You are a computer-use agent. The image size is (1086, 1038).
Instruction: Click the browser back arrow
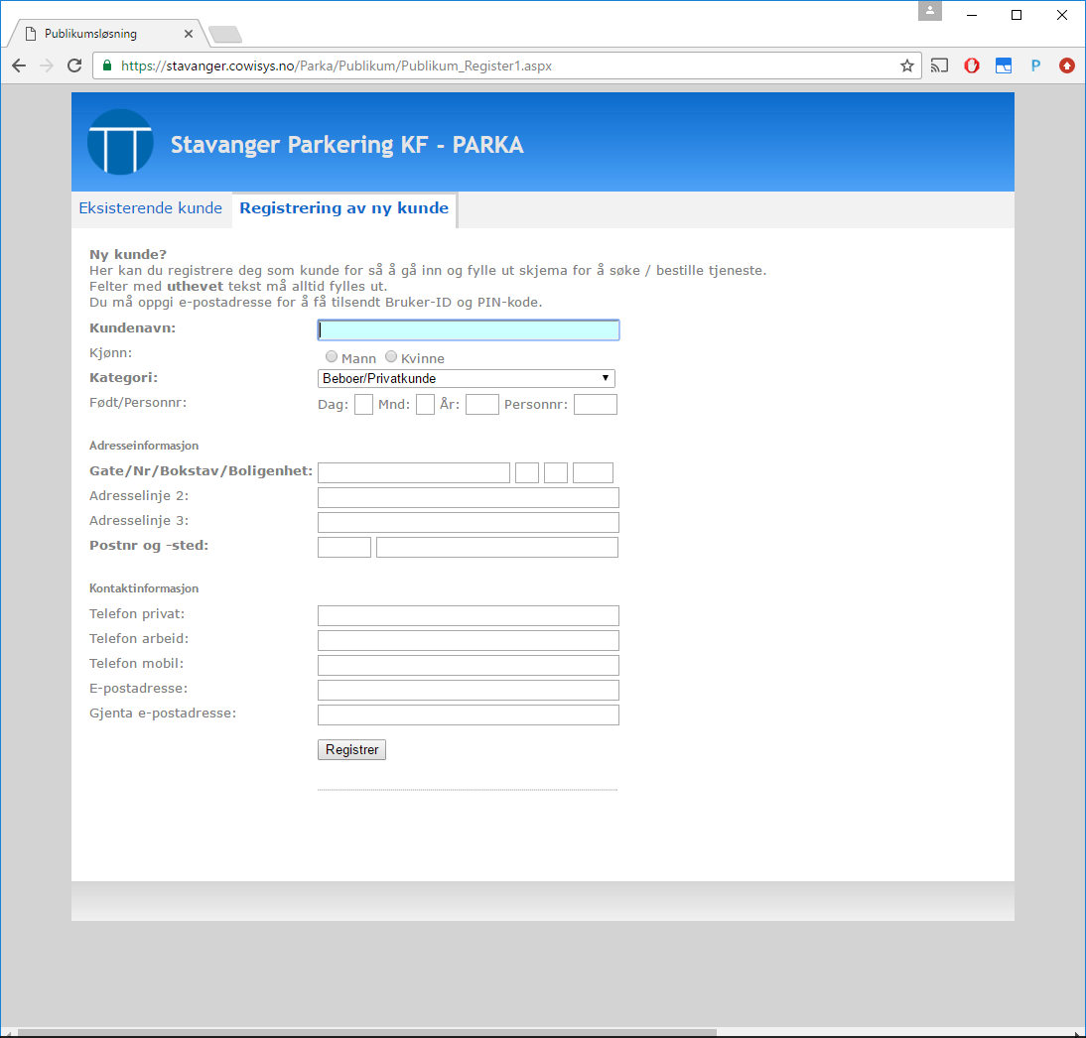coord(19,65)
